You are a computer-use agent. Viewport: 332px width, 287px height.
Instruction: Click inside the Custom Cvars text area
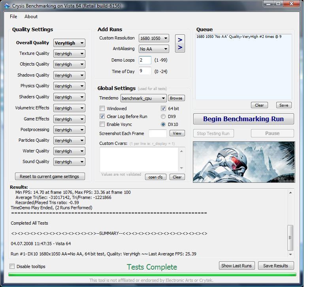pos(139,159)
